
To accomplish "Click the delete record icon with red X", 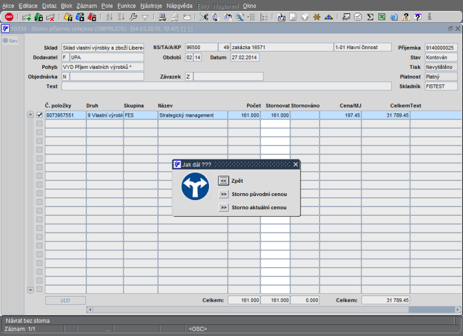I will (x=50, y=17).
